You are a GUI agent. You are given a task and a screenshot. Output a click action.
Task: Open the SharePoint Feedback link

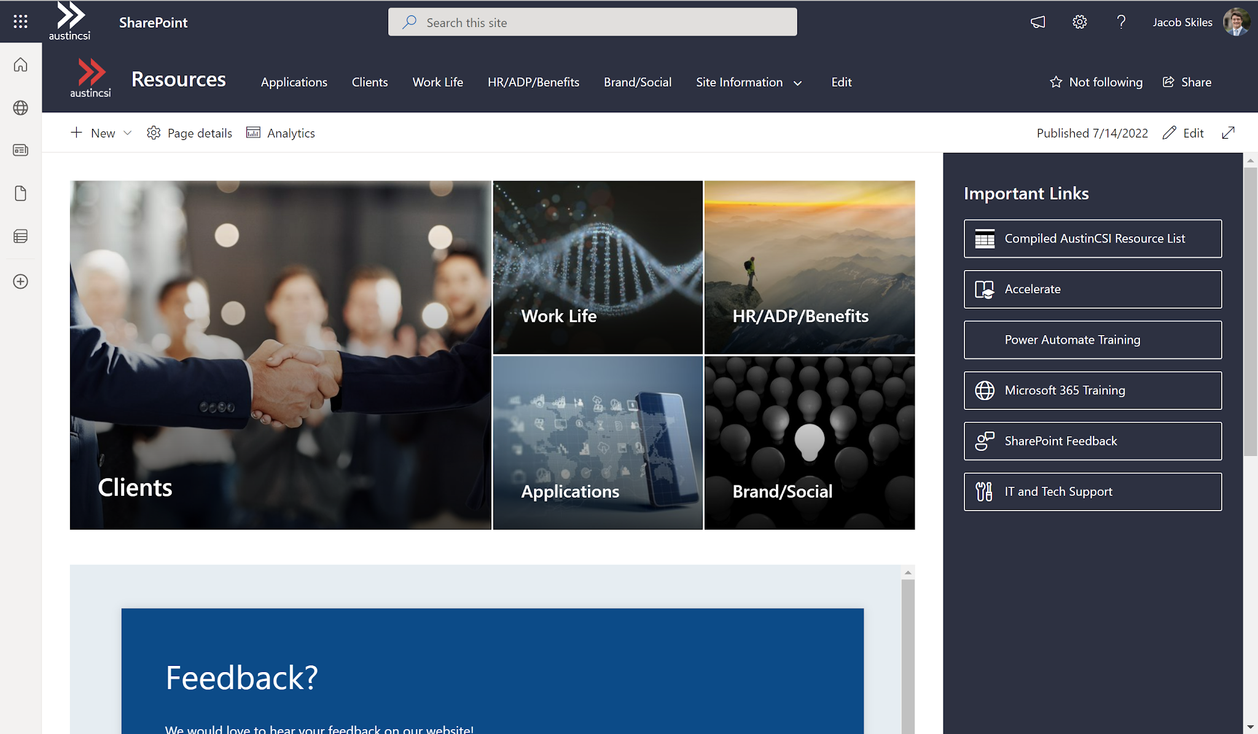[x=1092, y=441]
